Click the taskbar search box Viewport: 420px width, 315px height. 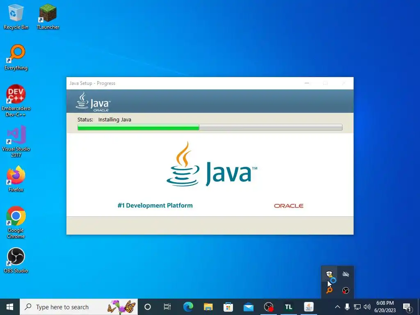[x=79, y=307]
